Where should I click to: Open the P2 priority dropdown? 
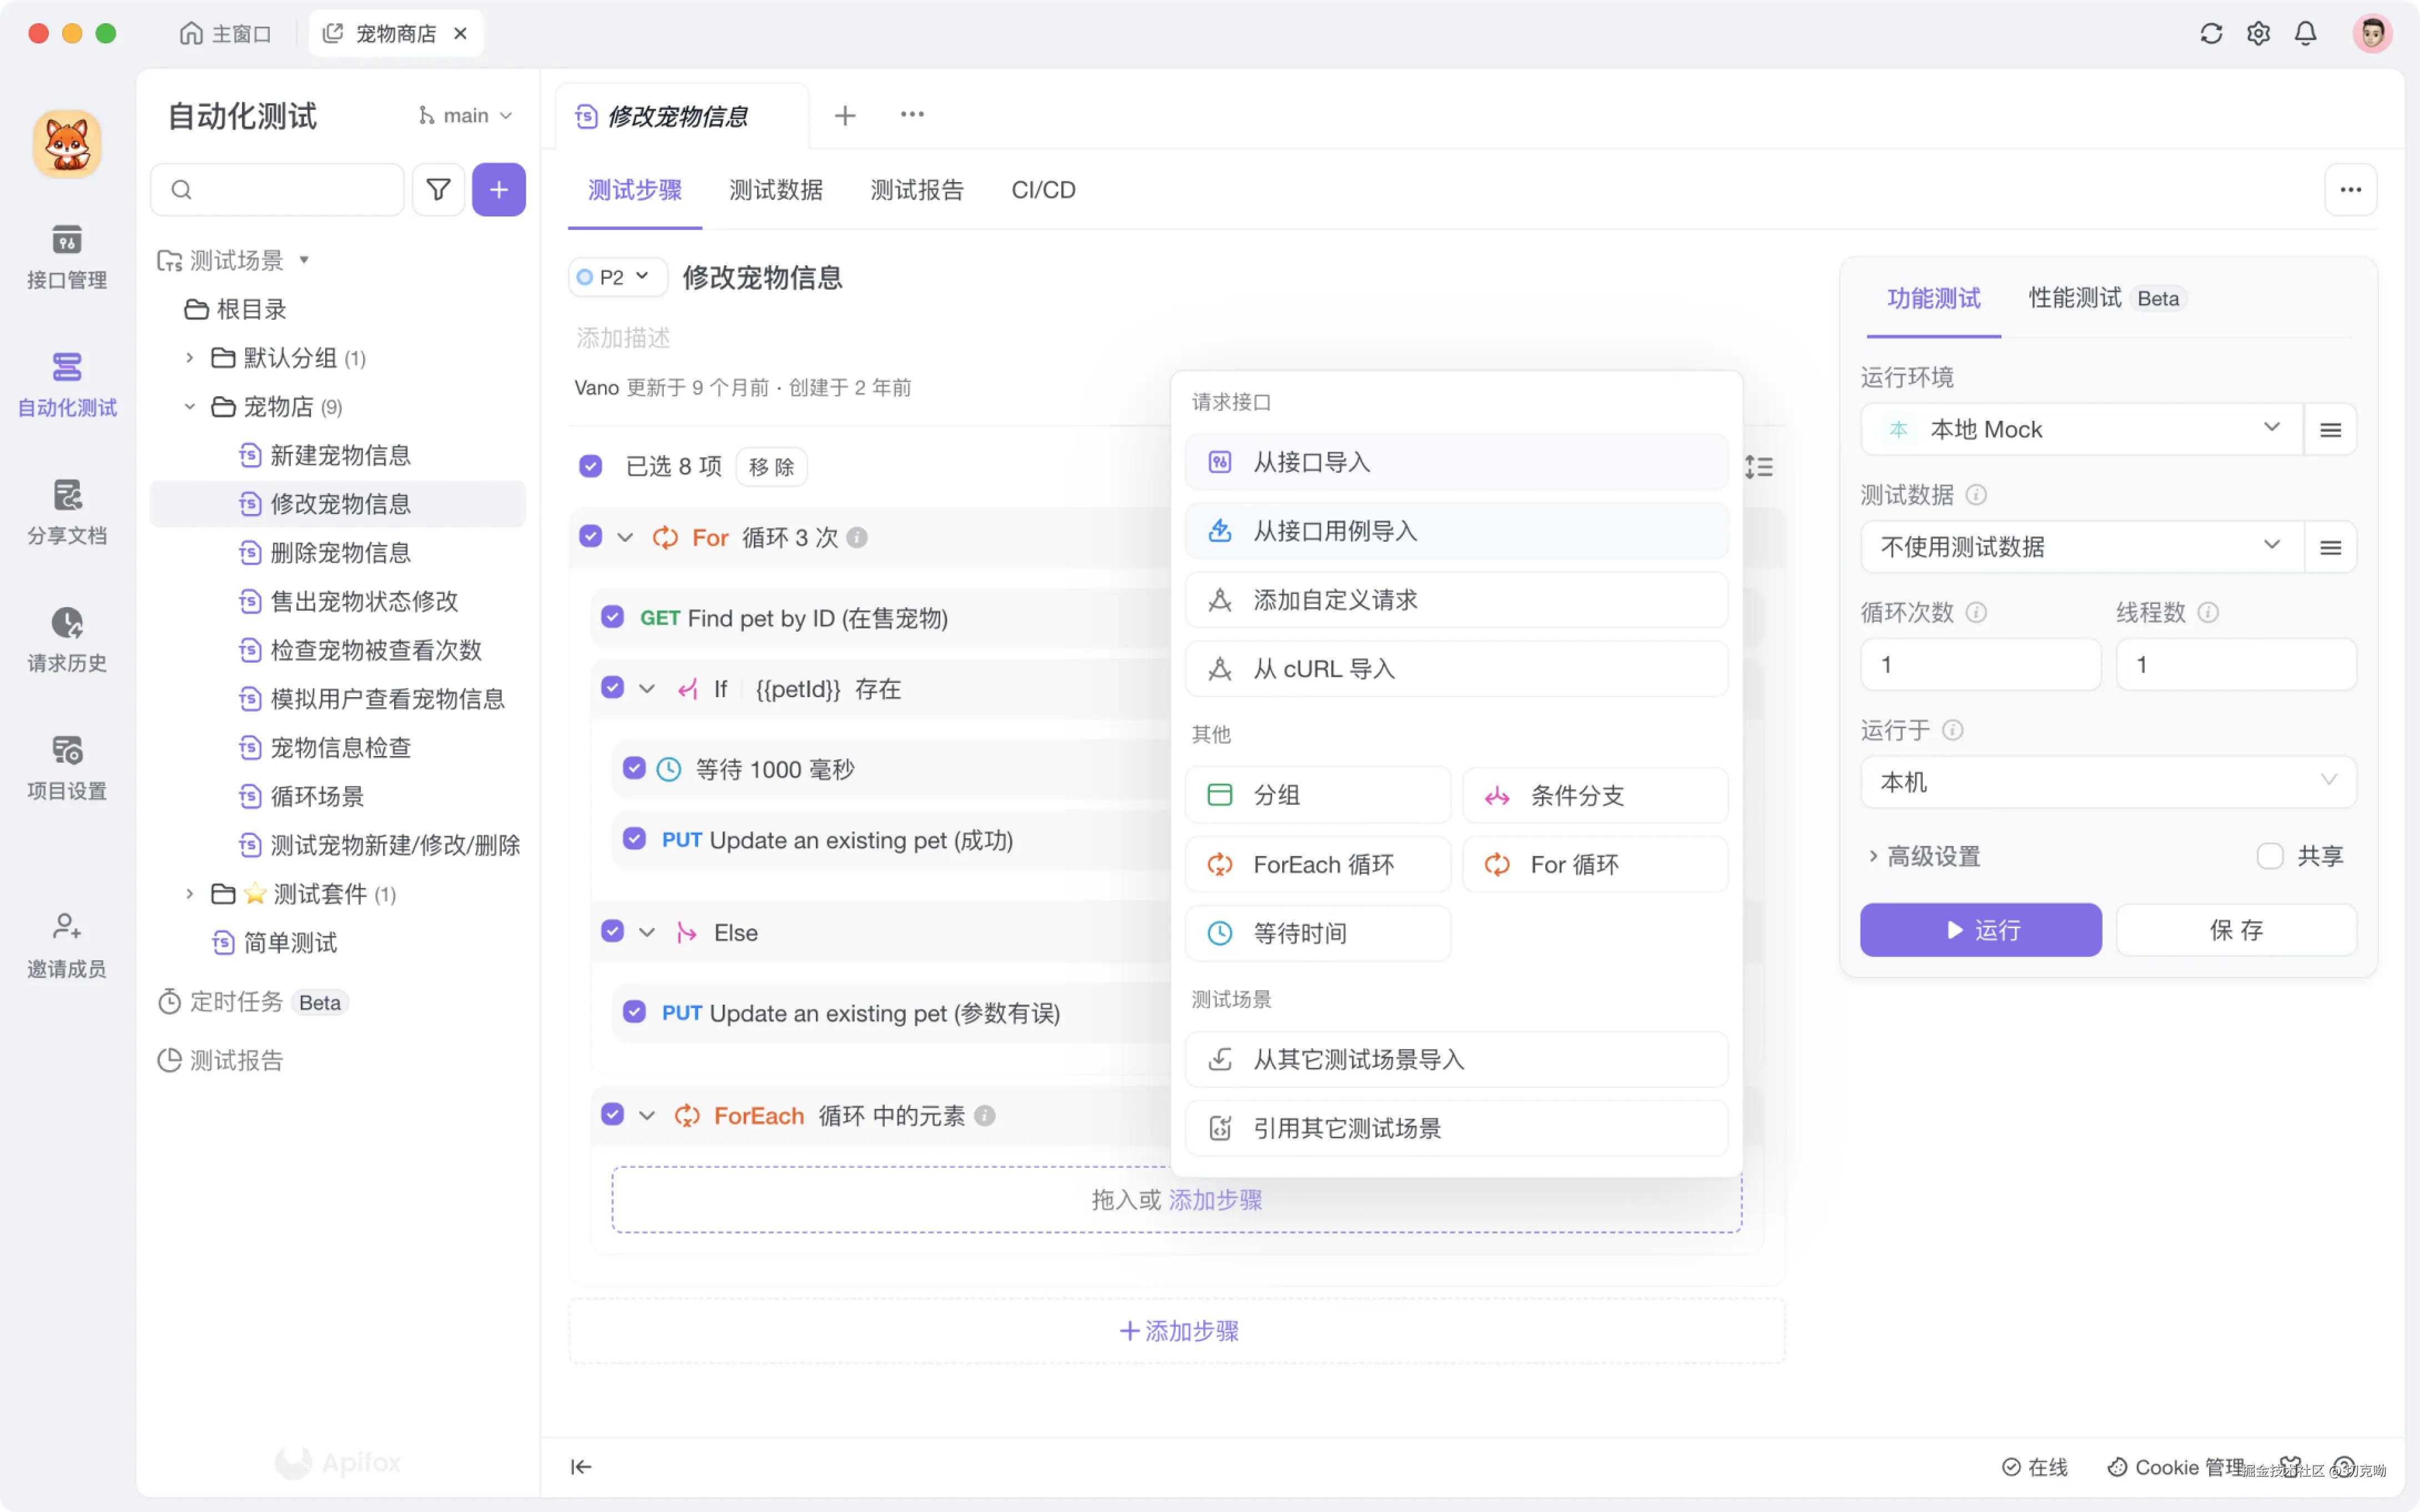615,277
